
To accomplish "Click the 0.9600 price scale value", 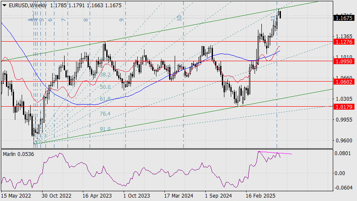I will 344,141.
